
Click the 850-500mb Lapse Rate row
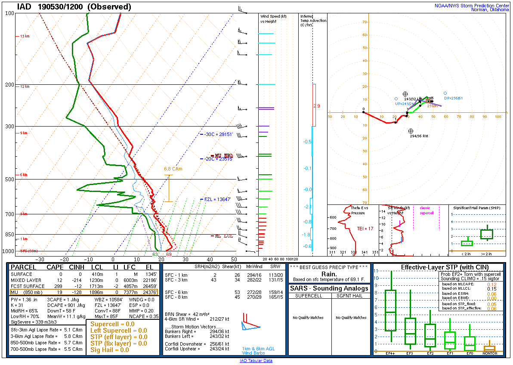pyautogui.click(x=46, y=343)
